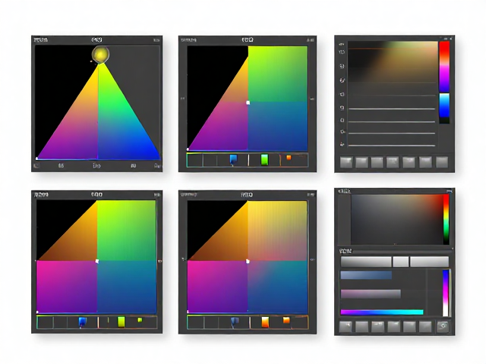Click the first small gray button, bottom-right panel bottom
The image size is (486, 364).
click(346, 326)
